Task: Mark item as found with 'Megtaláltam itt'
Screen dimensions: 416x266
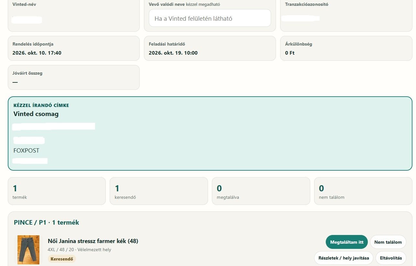Action: 347,242
